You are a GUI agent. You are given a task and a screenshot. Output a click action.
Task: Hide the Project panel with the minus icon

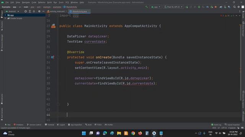(x=43, y=11)
